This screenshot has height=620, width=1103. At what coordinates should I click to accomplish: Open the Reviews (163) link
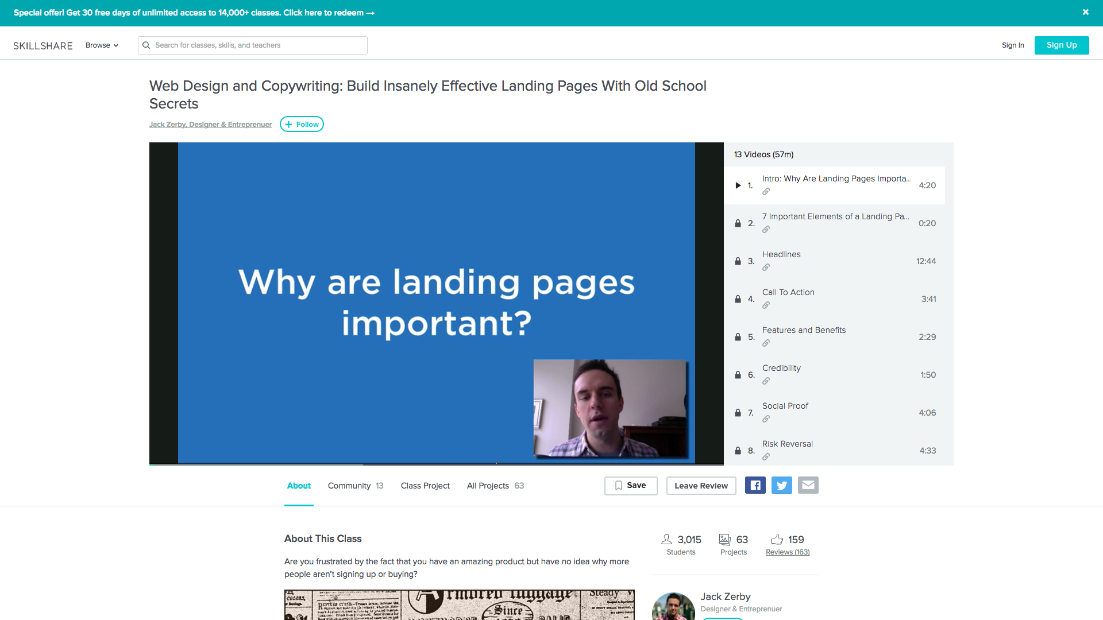point(787,552)
